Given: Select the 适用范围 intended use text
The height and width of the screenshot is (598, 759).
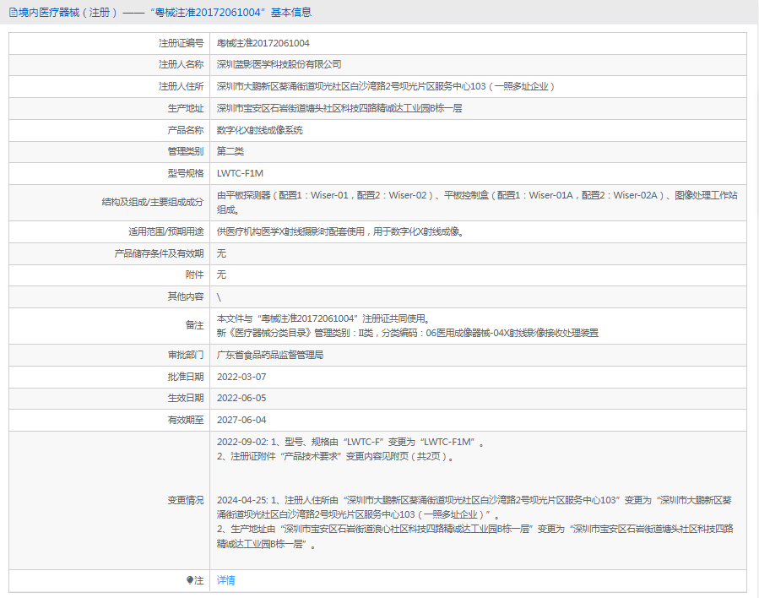Looking at the screenshot, I should (x=340, y=231).
